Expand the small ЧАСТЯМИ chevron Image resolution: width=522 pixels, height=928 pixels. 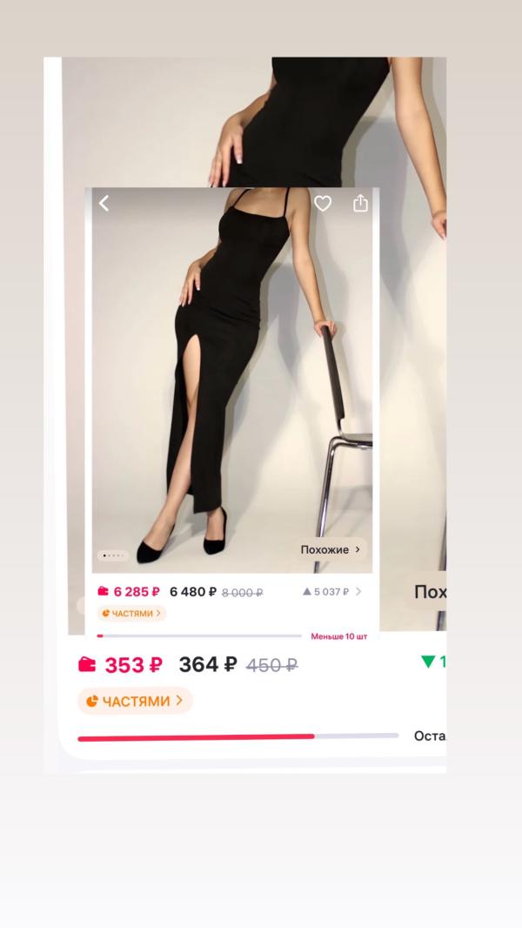(x=158, y=614)
